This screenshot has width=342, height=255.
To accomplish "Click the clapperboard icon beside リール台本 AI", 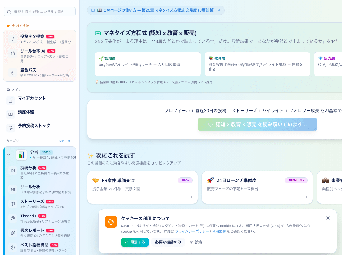I will pyautogui.click(x=13, y=53).
